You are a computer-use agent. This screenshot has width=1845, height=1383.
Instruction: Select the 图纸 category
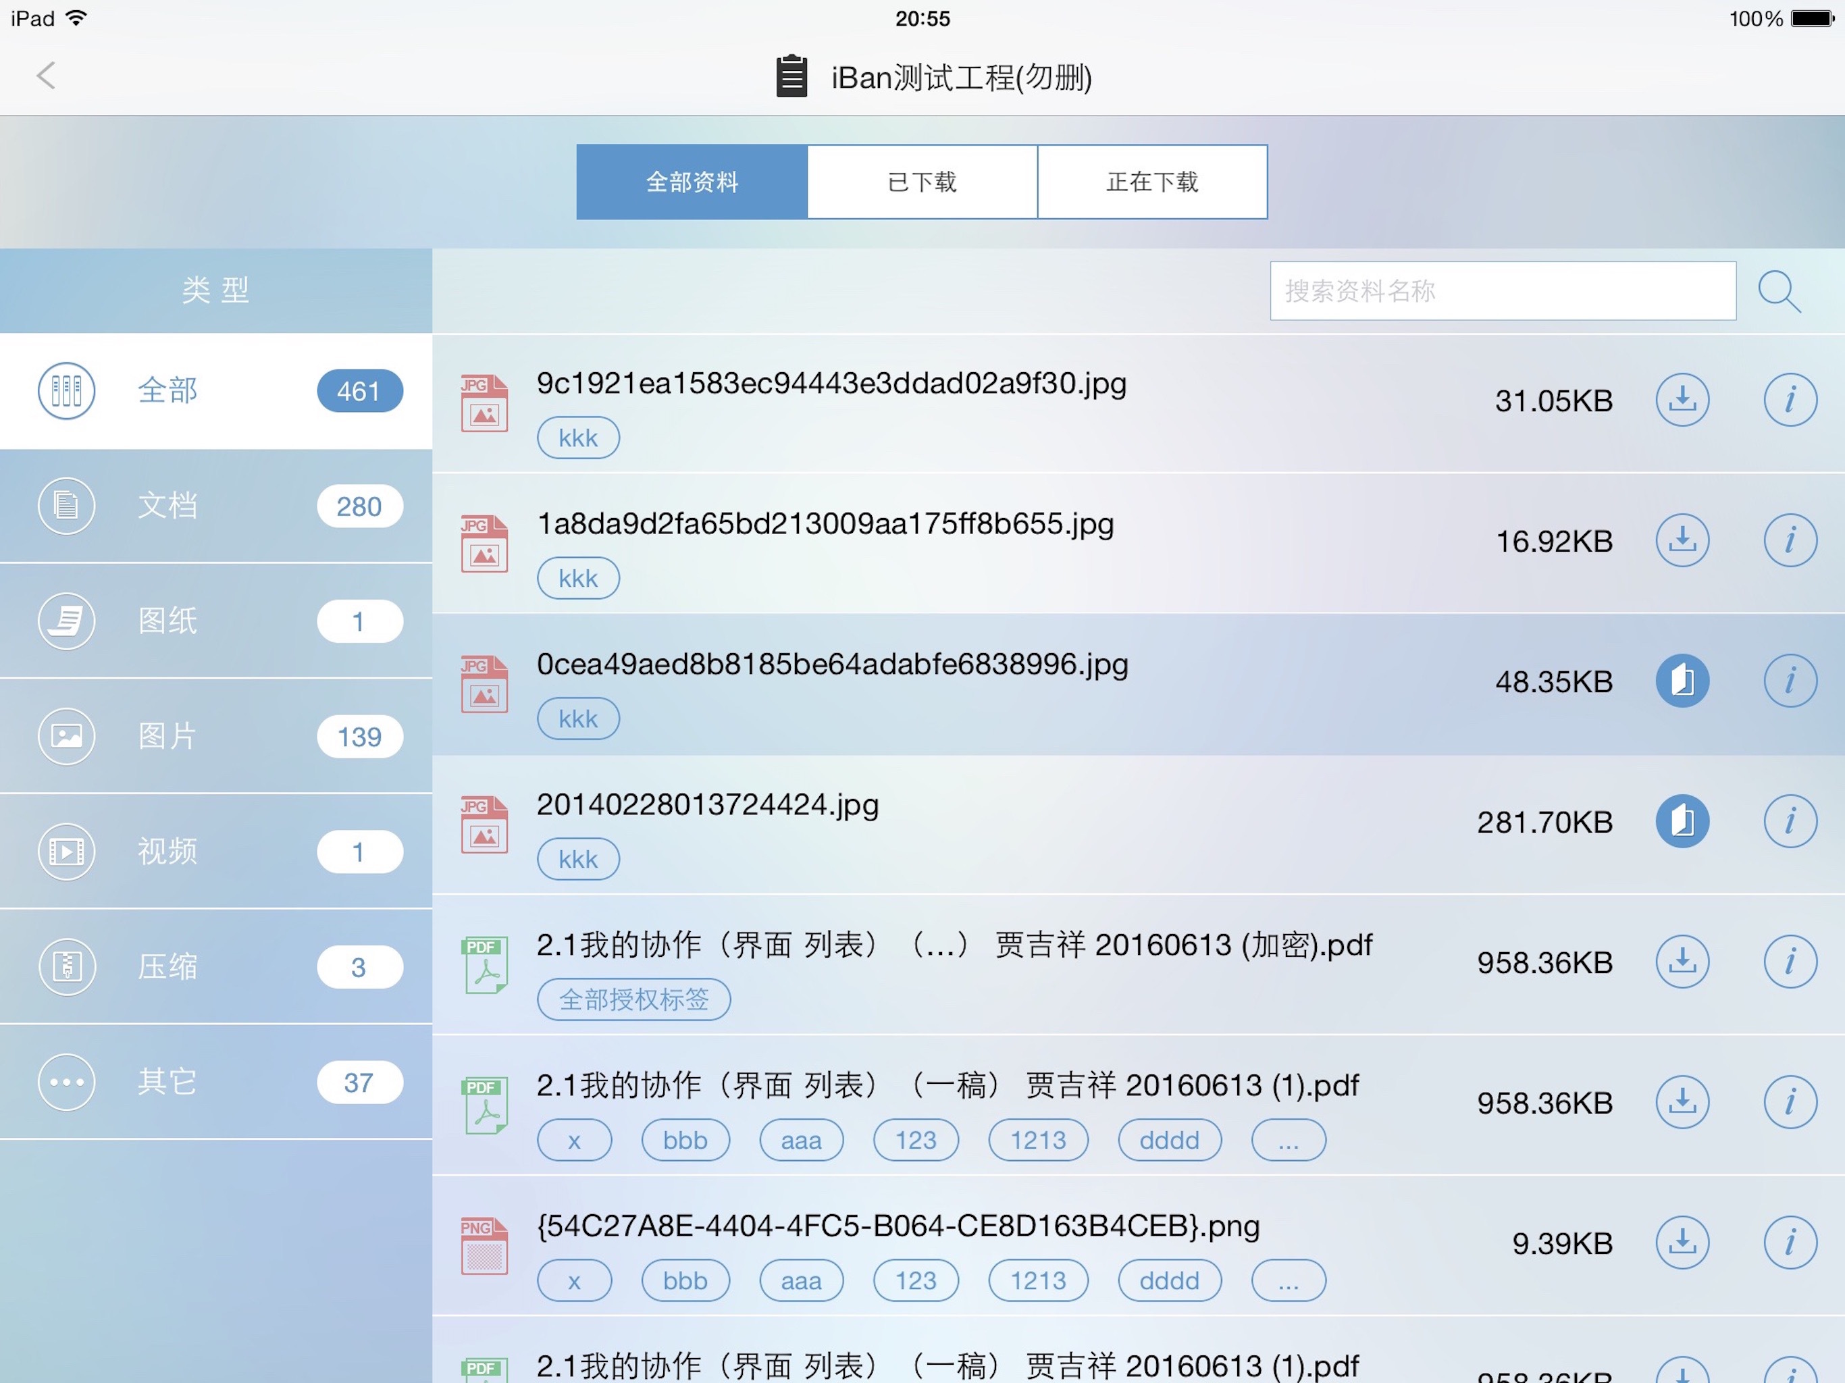216,621
